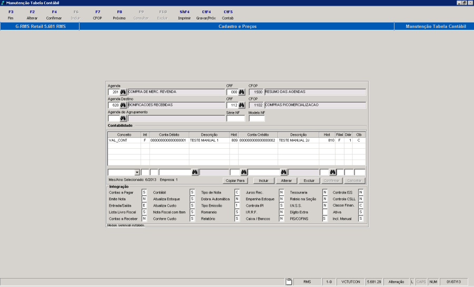
Task: Click CFOP code field 1102
Action: [256, 105]
